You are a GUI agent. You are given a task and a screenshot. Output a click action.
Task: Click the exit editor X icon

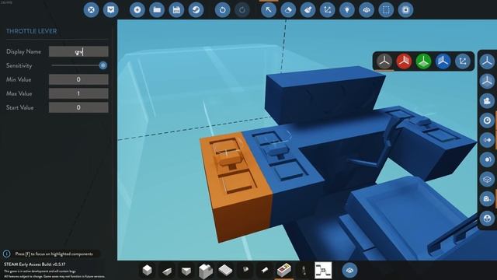point(91,10)
